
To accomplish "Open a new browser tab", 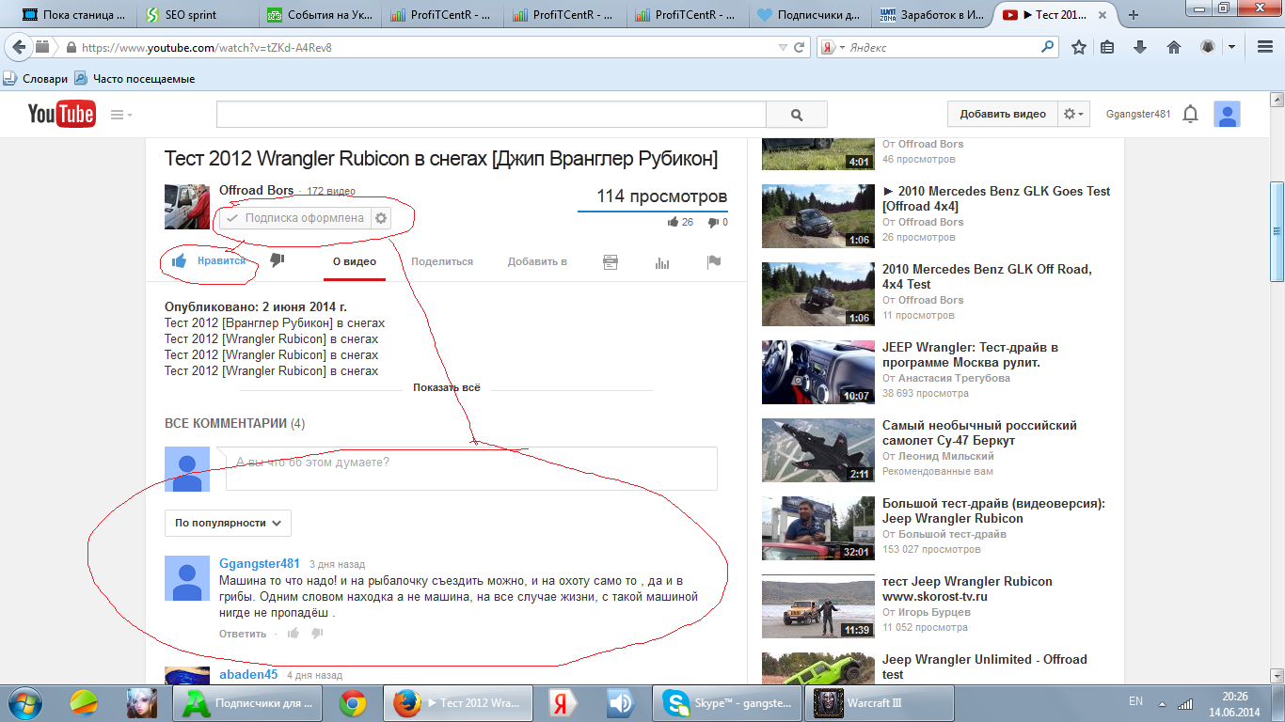I will 1134,15.
